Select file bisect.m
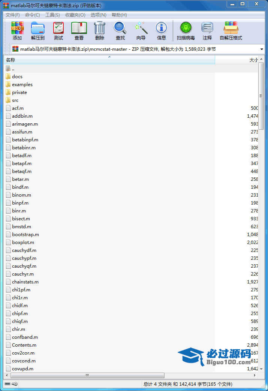268x391 pixels. coord(18,219)
